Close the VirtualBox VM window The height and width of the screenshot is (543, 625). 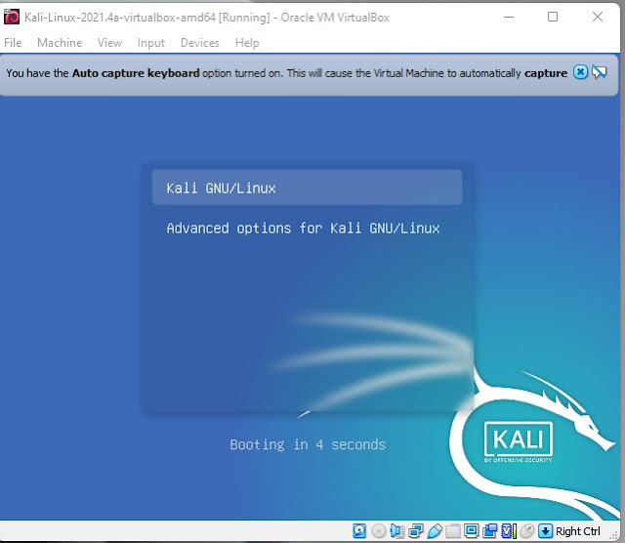point(597,17)
